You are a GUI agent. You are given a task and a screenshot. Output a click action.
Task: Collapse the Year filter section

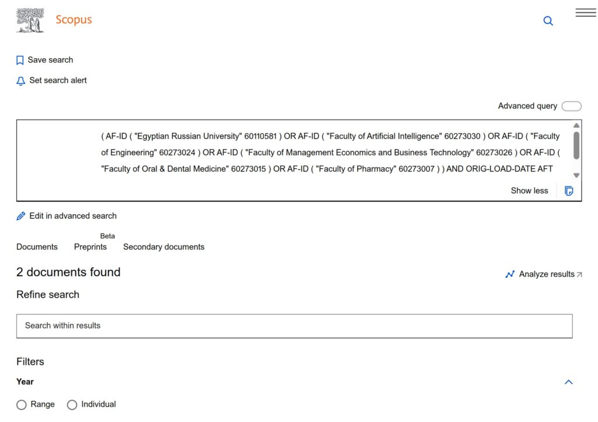click(x=569, y=382)
